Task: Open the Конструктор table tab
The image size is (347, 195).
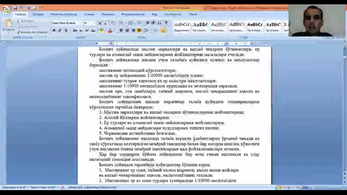Action: coord(173,15)
